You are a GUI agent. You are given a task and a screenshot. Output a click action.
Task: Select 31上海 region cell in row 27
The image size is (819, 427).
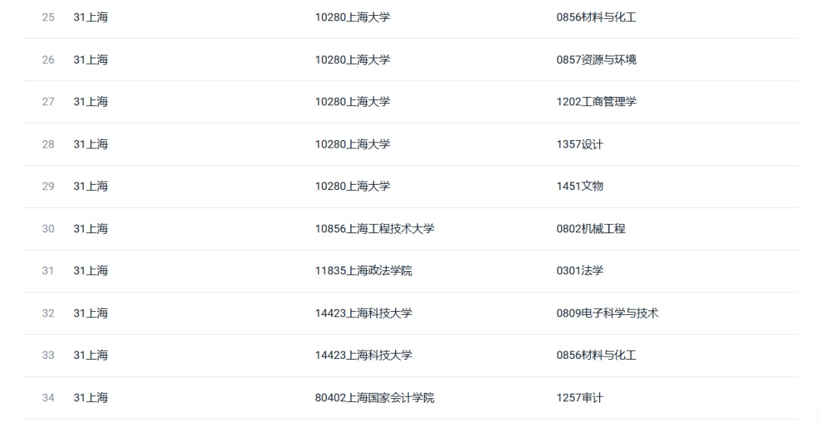[x=90, y=101]
